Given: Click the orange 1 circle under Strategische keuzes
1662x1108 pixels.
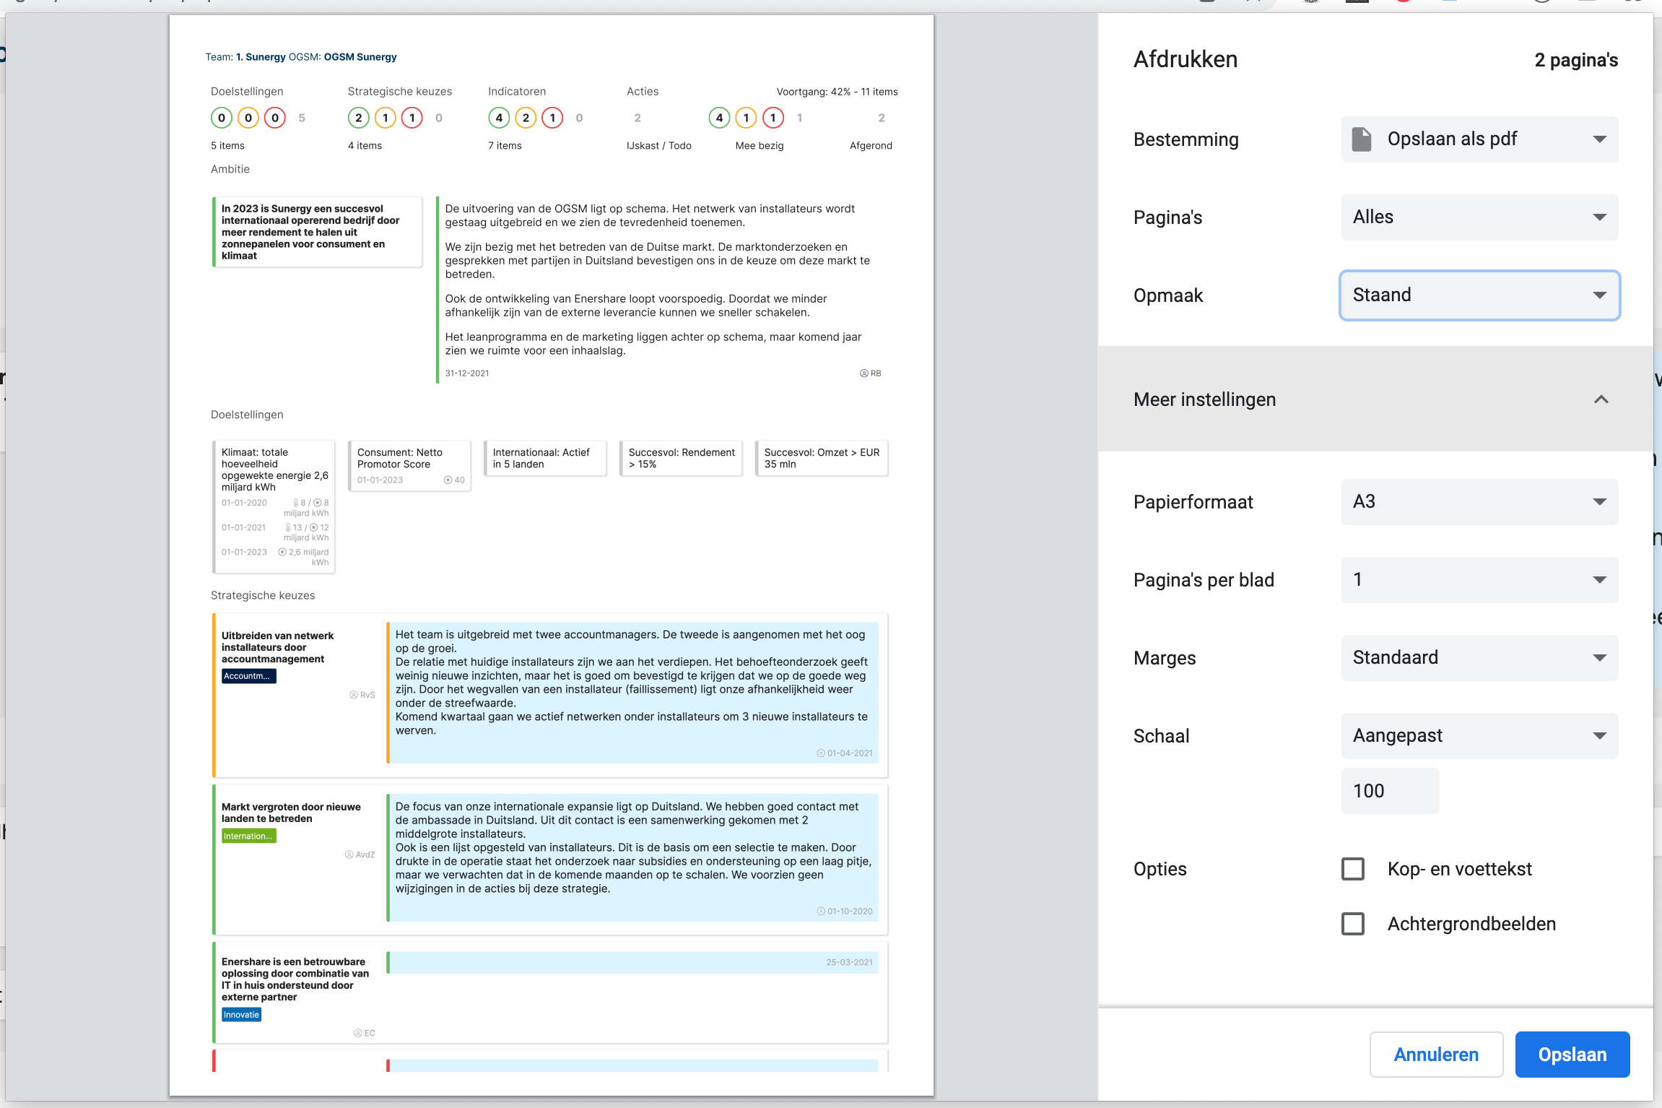Looking at the screenshot, I should coord(386,118).
